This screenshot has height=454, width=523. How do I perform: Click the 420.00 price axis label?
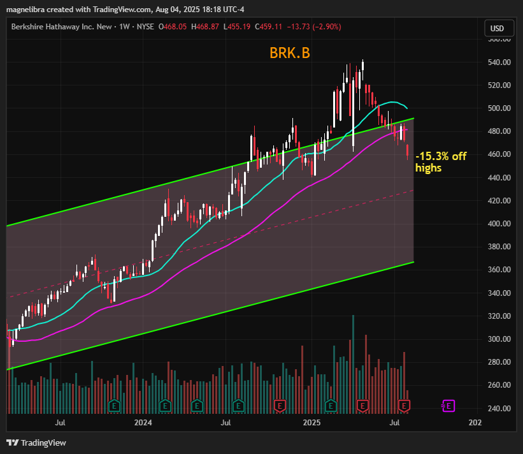pyautogui.click(x=499, y=201)
